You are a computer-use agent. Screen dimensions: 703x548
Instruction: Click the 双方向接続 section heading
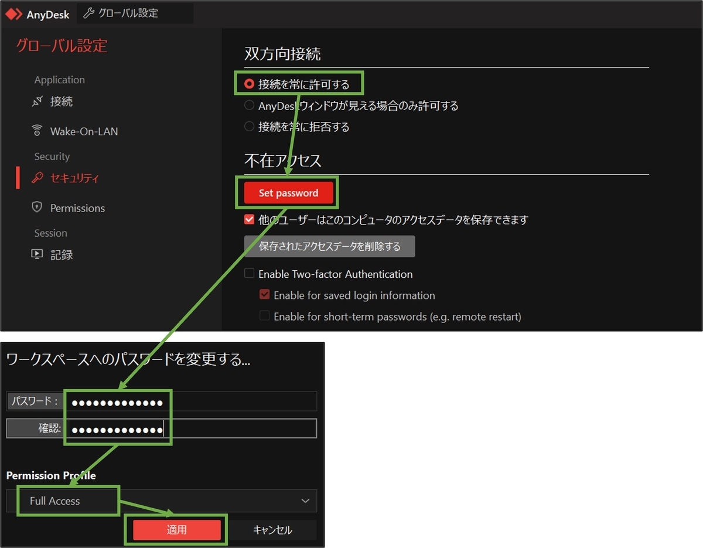pos(282,55)
